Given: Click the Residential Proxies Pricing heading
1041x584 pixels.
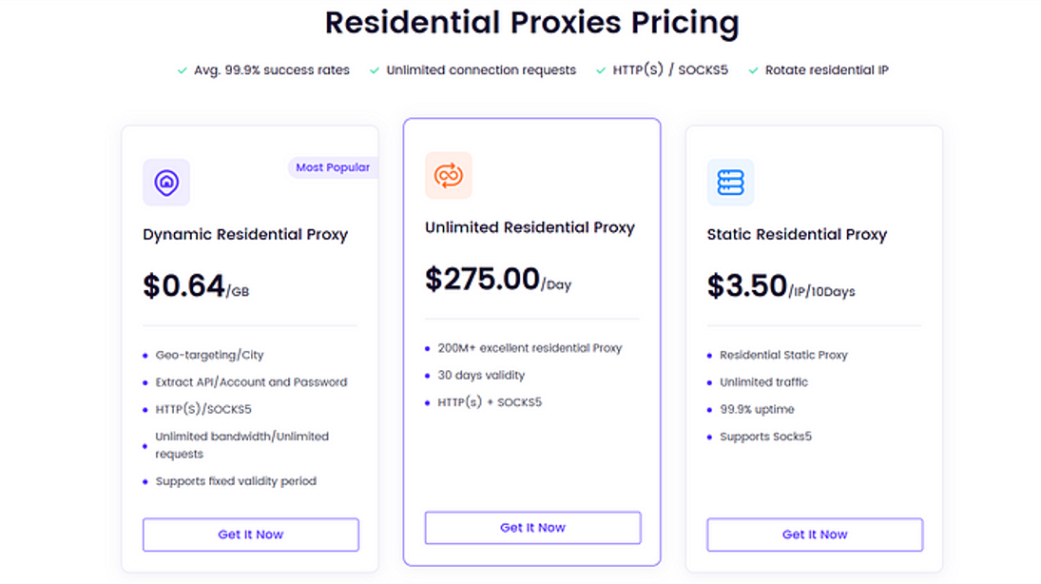Looking at the screenshot, I should 531,23.
